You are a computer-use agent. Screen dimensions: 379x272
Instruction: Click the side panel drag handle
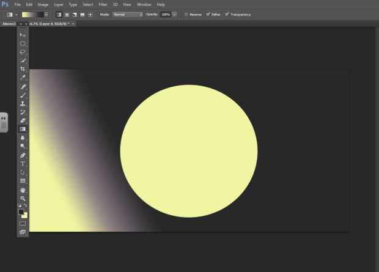[x=4, y=122]
